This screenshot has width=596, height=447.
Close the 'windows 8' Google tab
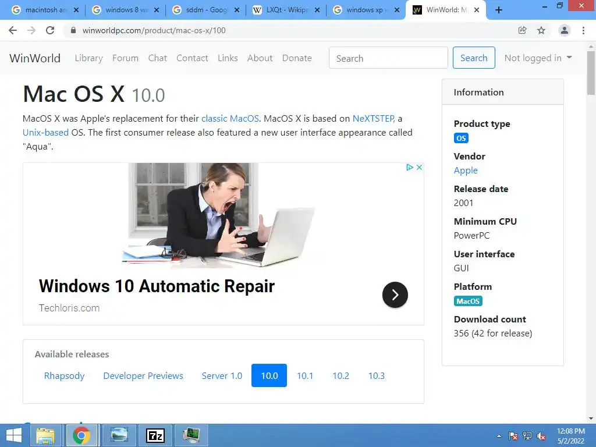156,10
